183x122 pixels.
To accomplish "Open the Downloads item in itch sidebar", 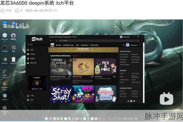I will 30,96.
